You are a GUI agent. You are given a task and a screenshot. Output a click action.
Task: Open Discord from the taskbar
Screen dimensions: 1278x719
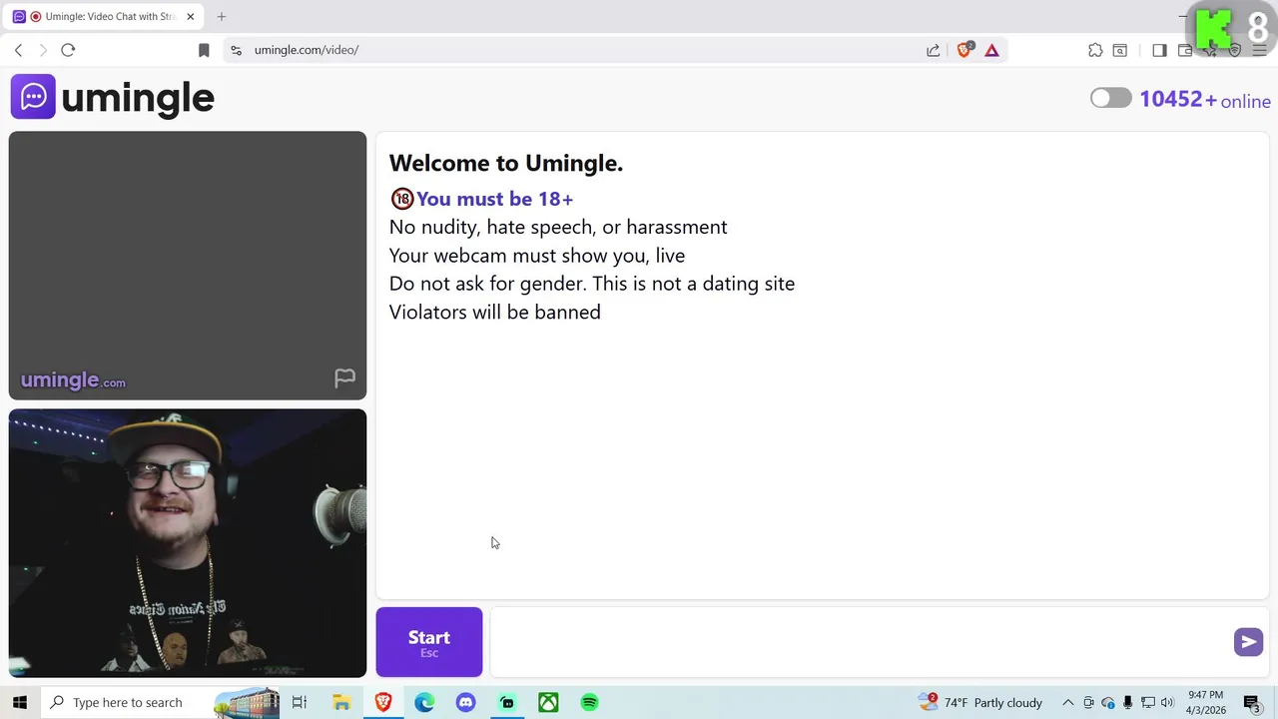466,702
